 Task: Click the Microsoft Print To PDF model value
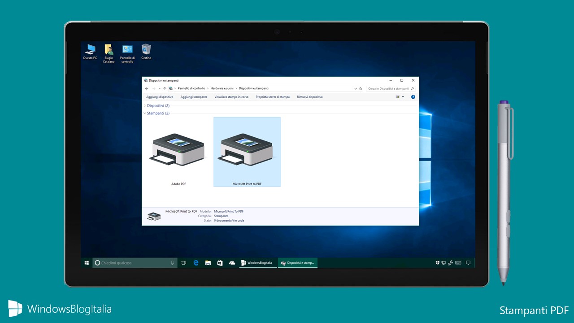pos(229,211)
